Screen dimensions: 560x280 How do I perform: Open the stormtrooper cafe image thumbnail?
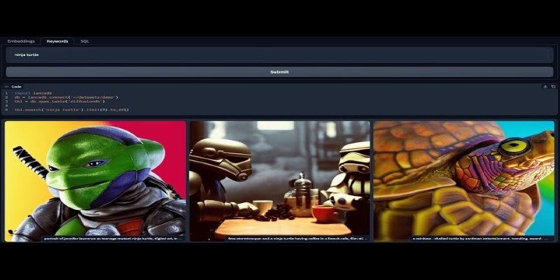tap(279, 181)
